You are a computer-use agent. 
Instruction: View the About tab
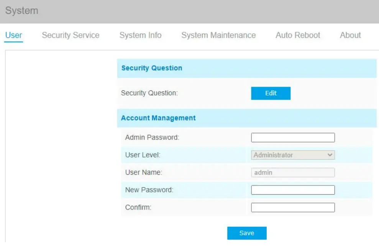350,35
